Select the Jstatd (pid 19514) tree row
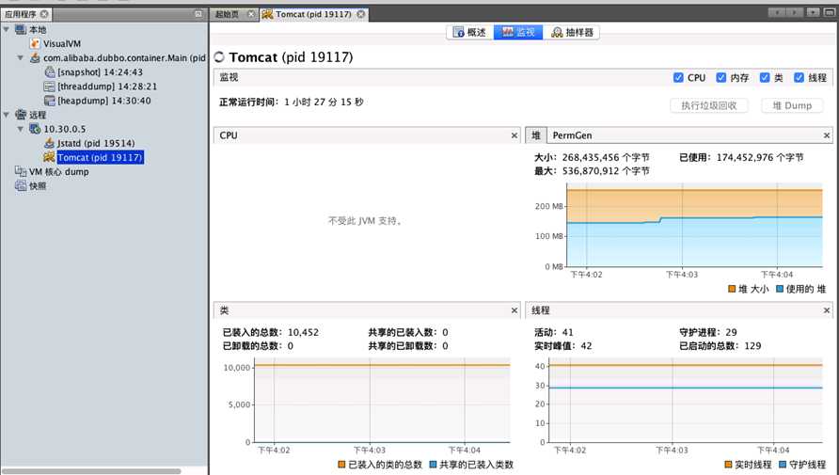This screenshot has width=839, height=475. coord(96,143)
